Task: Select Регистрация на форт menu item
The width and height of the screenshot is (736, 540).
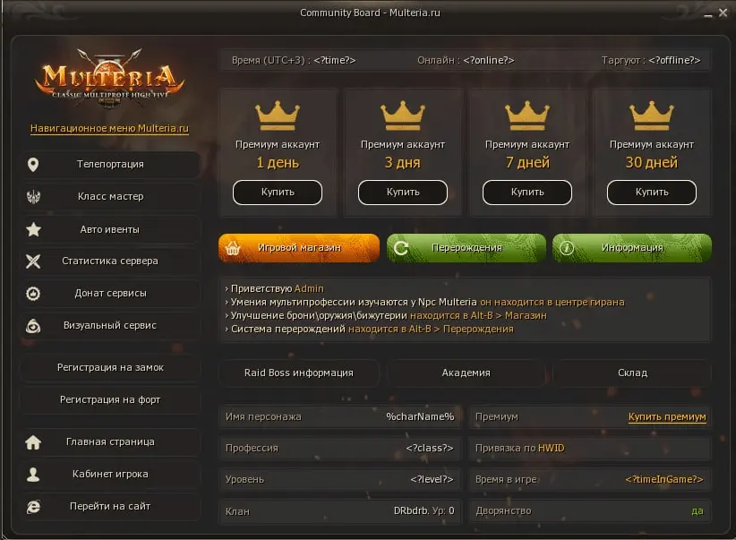Action: (x=110, y=399)
